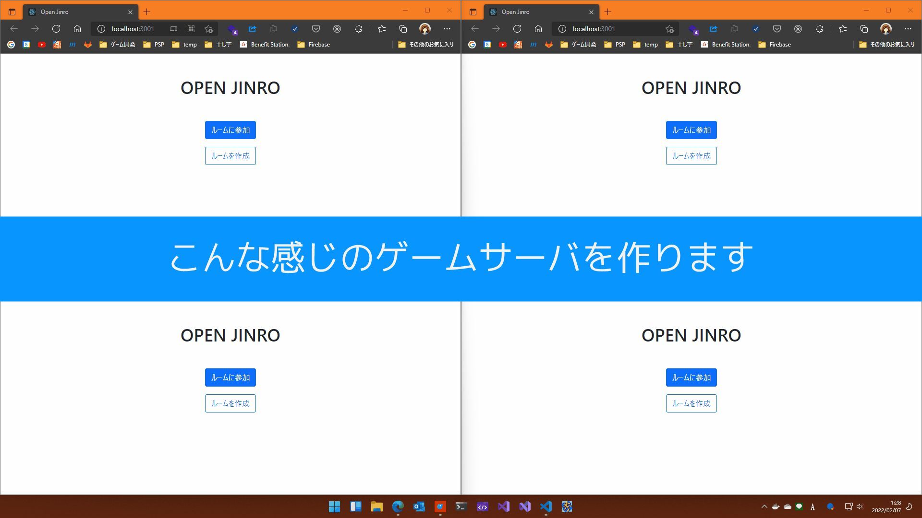Click GitLab bookmark in right bookmarks bar
The width and height of the screenshot is (922, 518).
(x=549, y=45)
